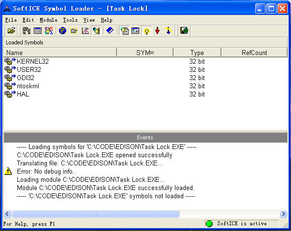
Task: Click the blue window display icon
Action: [x=135, y=30]
